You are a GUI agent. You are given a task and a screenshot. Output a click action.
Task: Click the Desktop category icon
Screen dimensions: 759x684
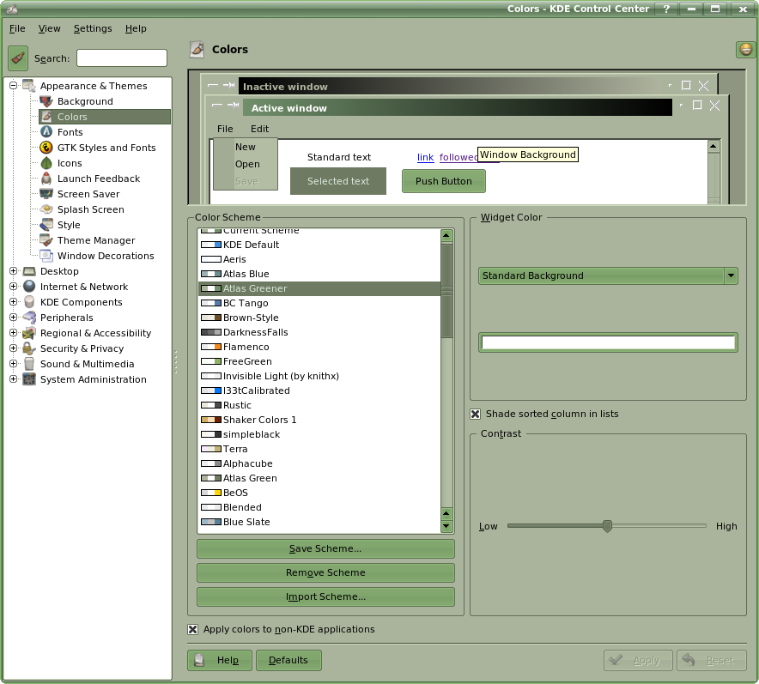pos(29,271)
